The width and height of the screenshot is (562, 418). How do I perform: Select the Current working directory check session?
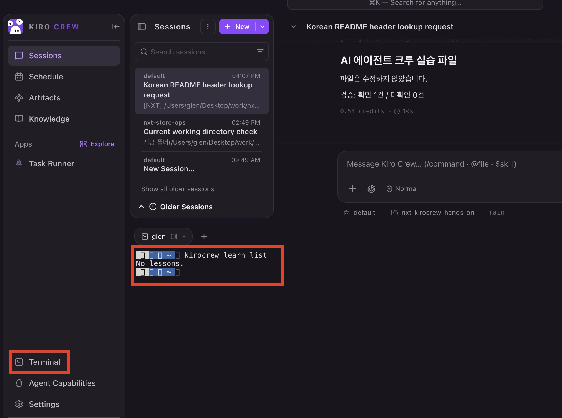pyautogui.click(x=202, y=133)
